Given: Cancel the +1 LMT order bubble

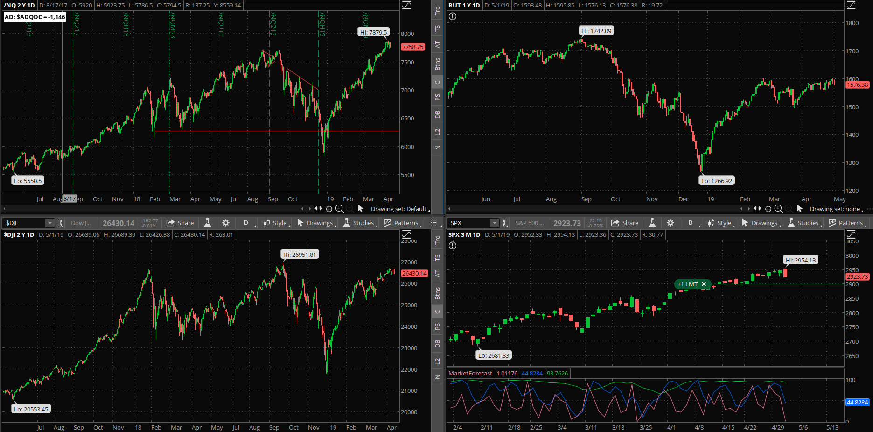Looking at the screenshot, I should pos(704,284).
